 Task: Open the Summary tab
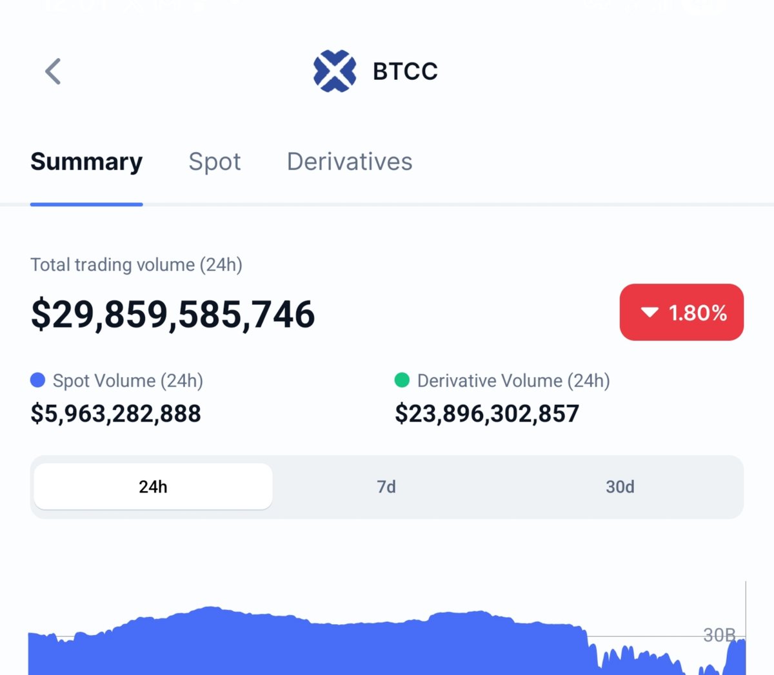pos(86,161)
